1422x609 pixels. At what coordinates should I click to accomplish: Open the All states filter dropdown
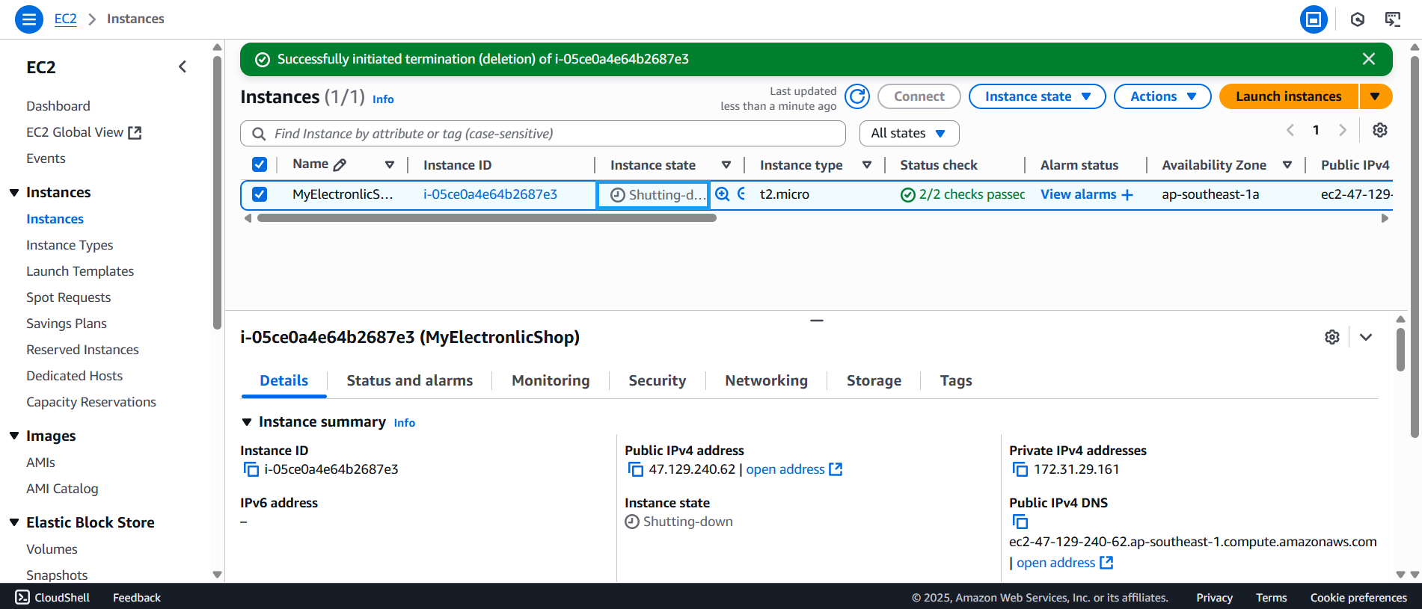click(x=909, y=133)
